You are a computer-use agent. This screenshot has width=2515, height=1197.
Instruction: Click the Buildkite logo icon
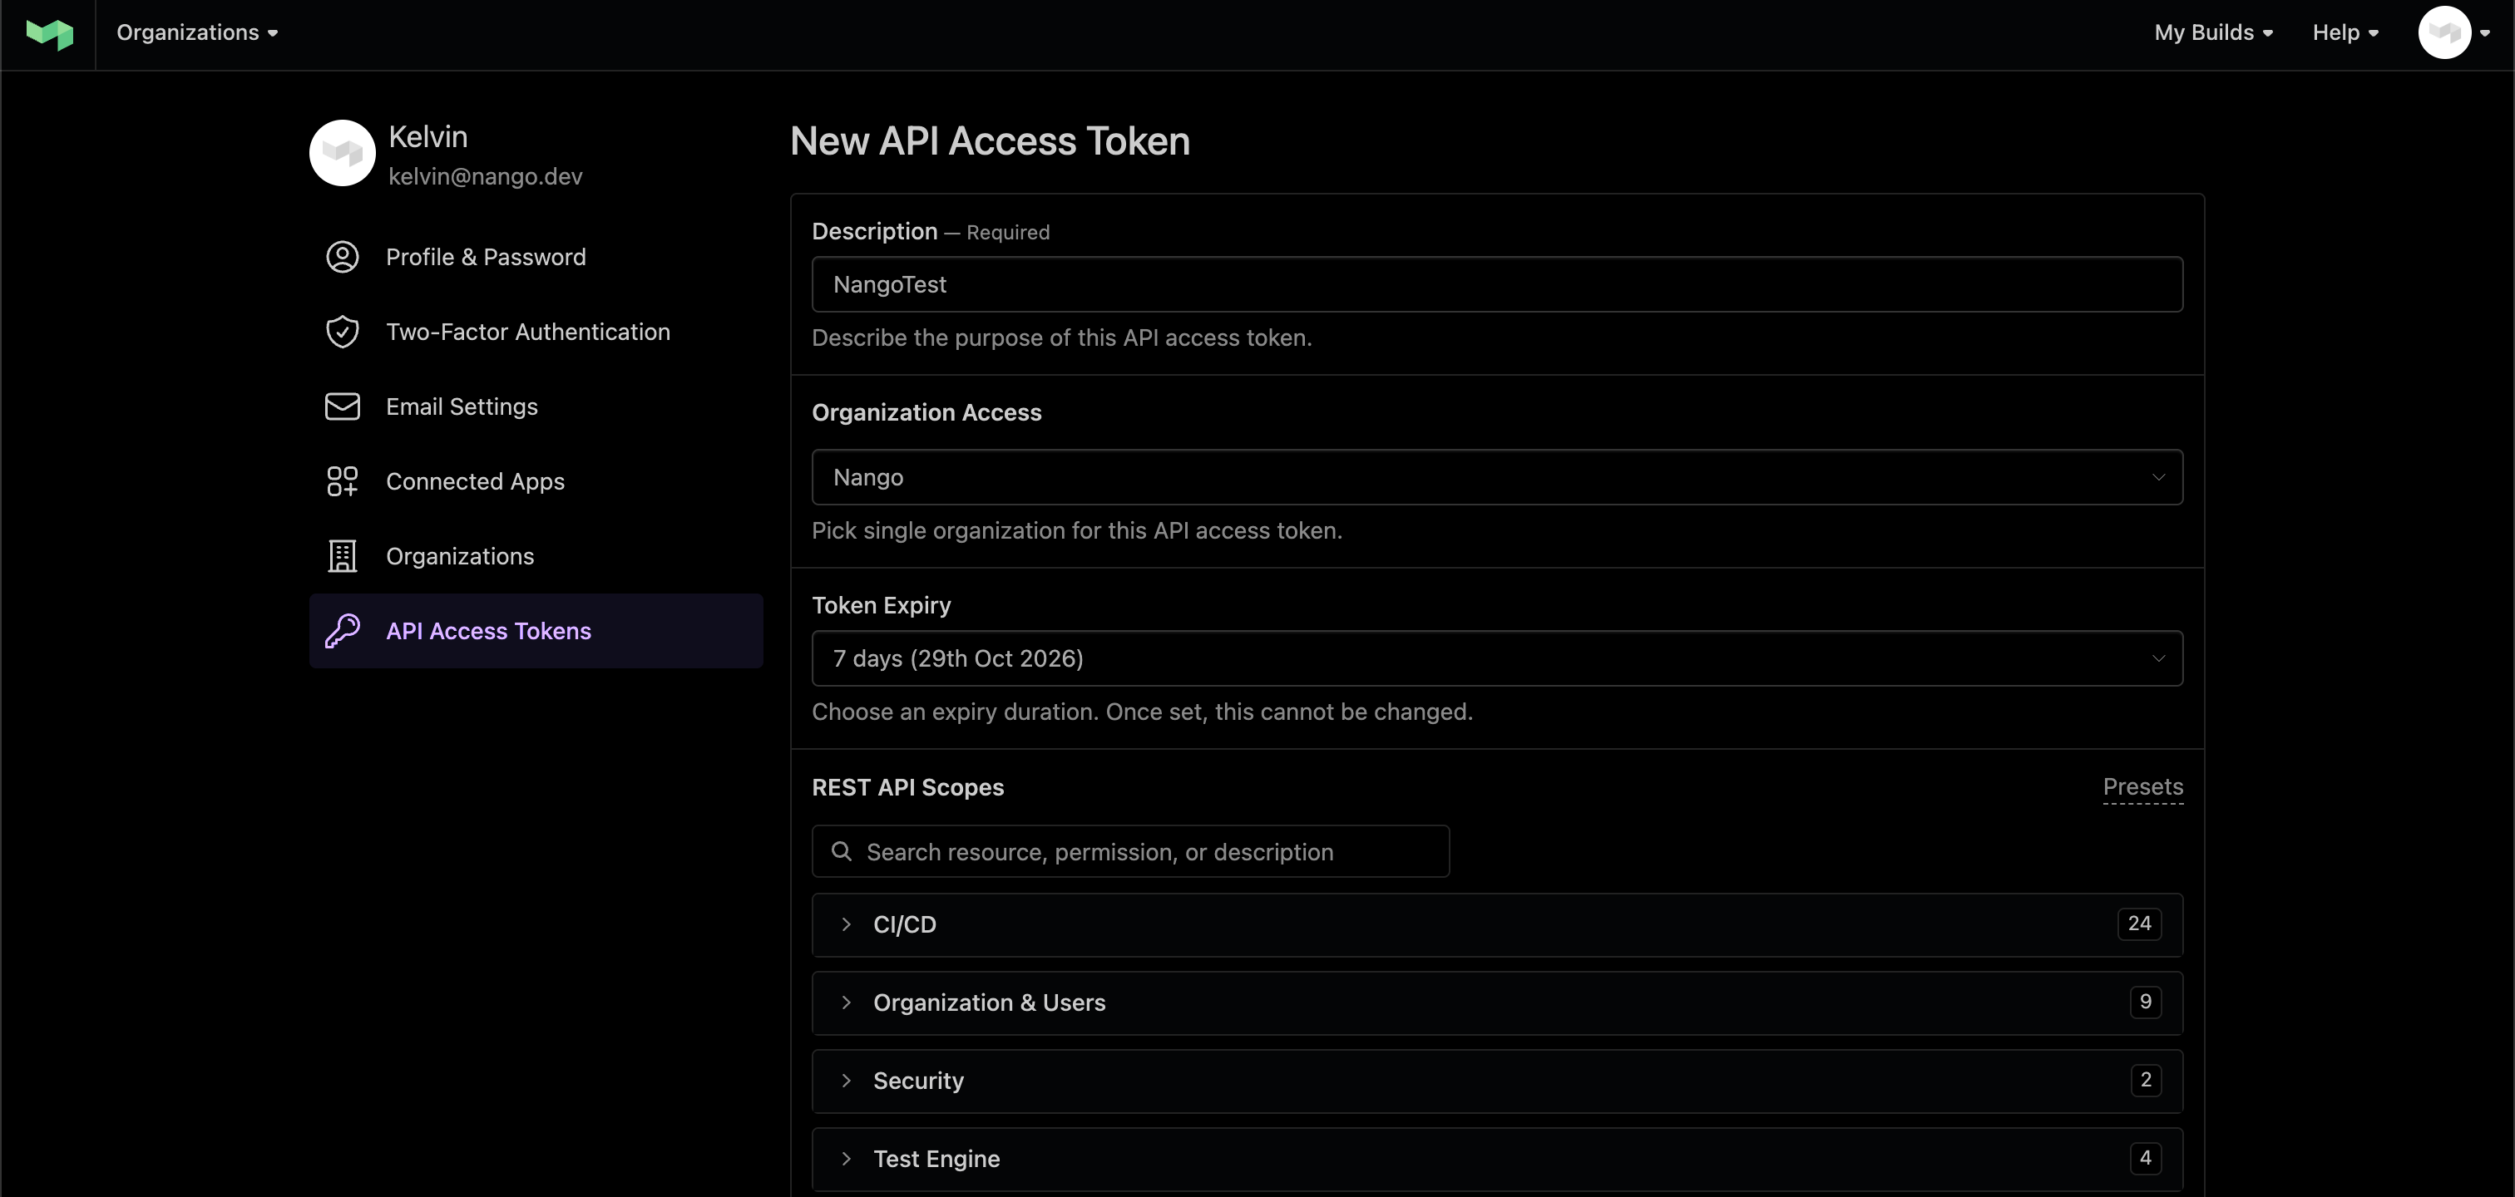49,34
